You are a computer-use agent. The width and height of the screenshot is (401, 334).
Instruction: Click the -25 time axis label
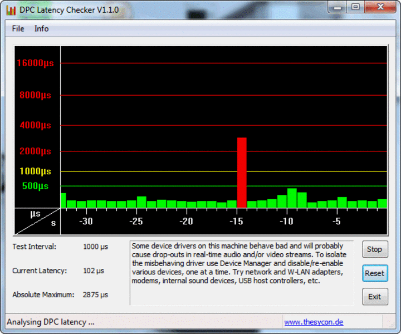pyautogui.click(x=136, y=222)
